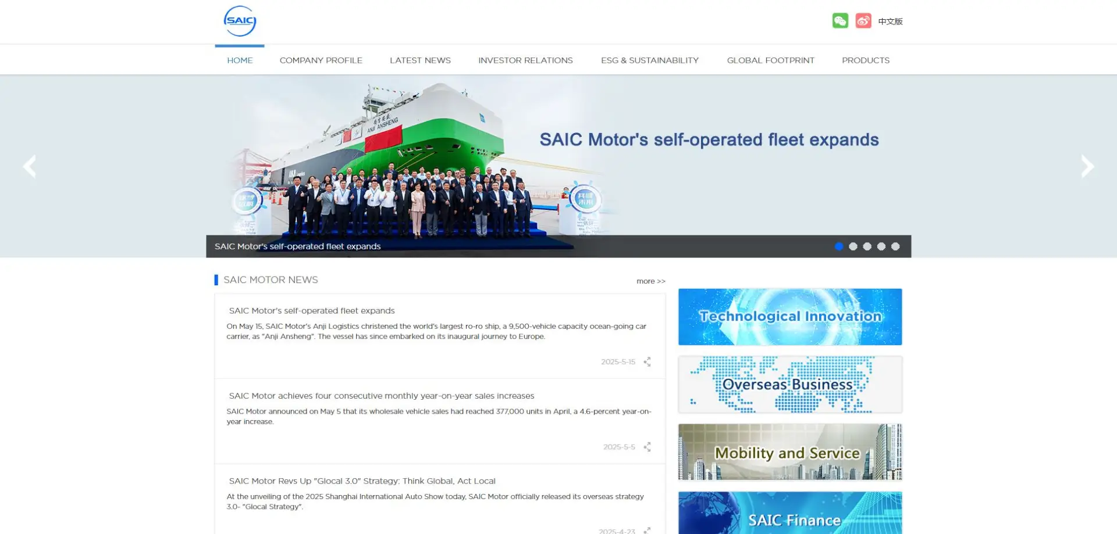Open the WeChat icon link
The width and height of the screenshot is (1117, 534).
tap(840, 21)
